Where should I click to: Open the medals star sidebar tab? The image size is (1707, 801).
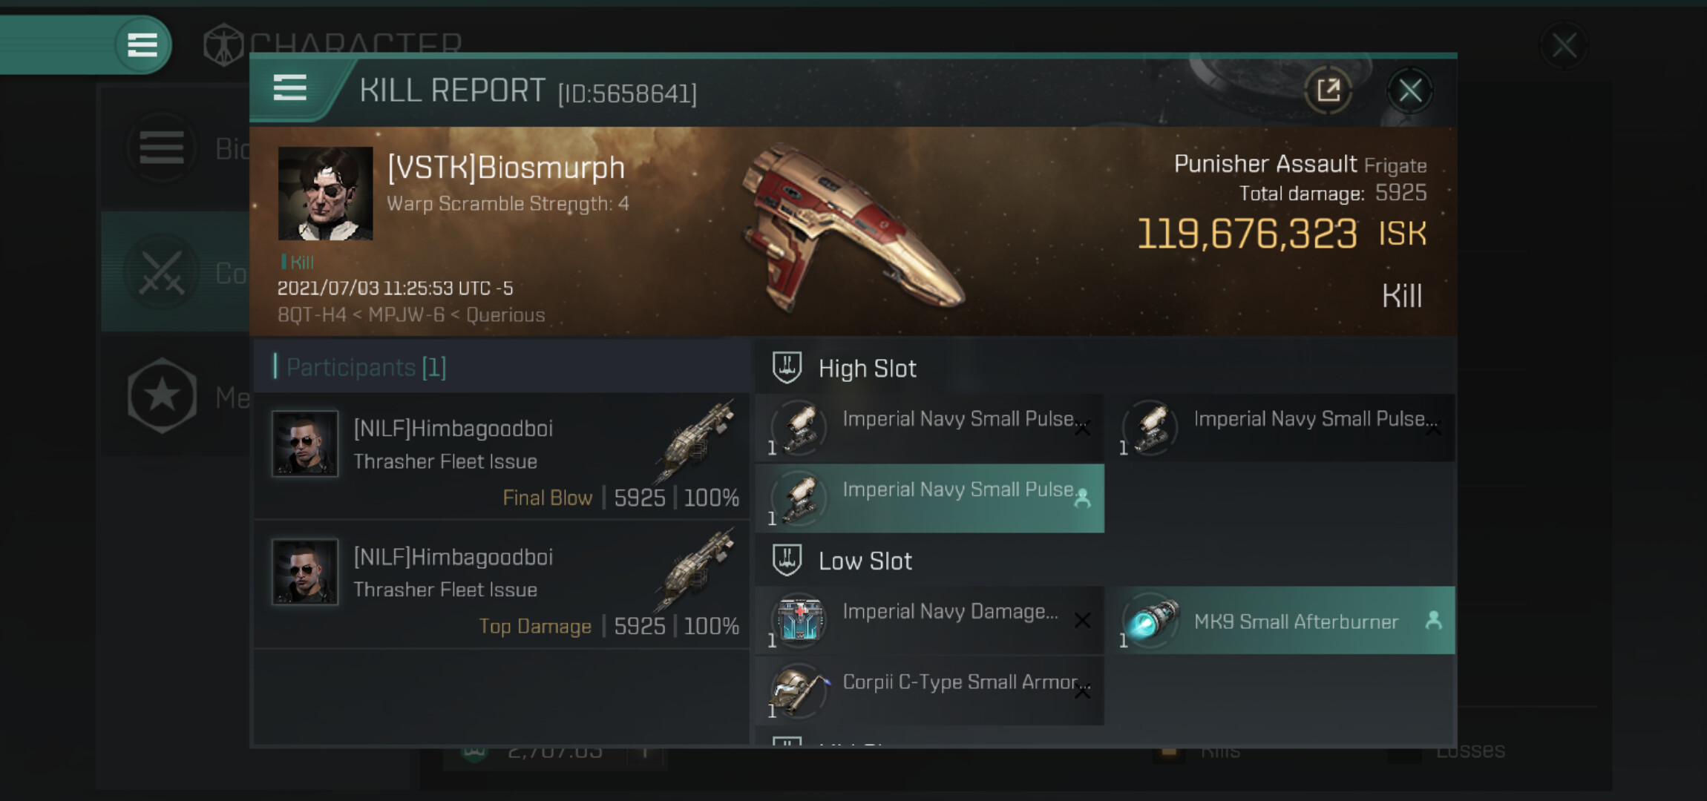(x=162, y=396)
